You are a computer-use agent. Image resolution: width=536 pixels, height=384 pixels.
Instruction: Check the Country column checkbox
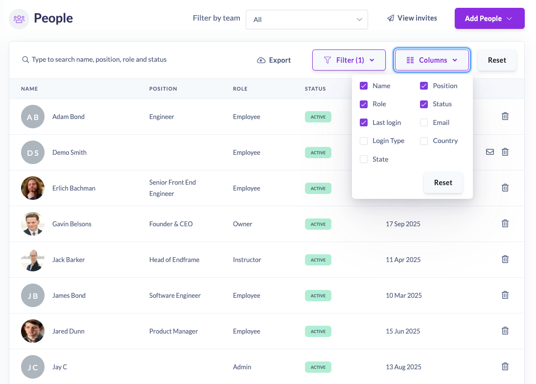tap(424, 141)
